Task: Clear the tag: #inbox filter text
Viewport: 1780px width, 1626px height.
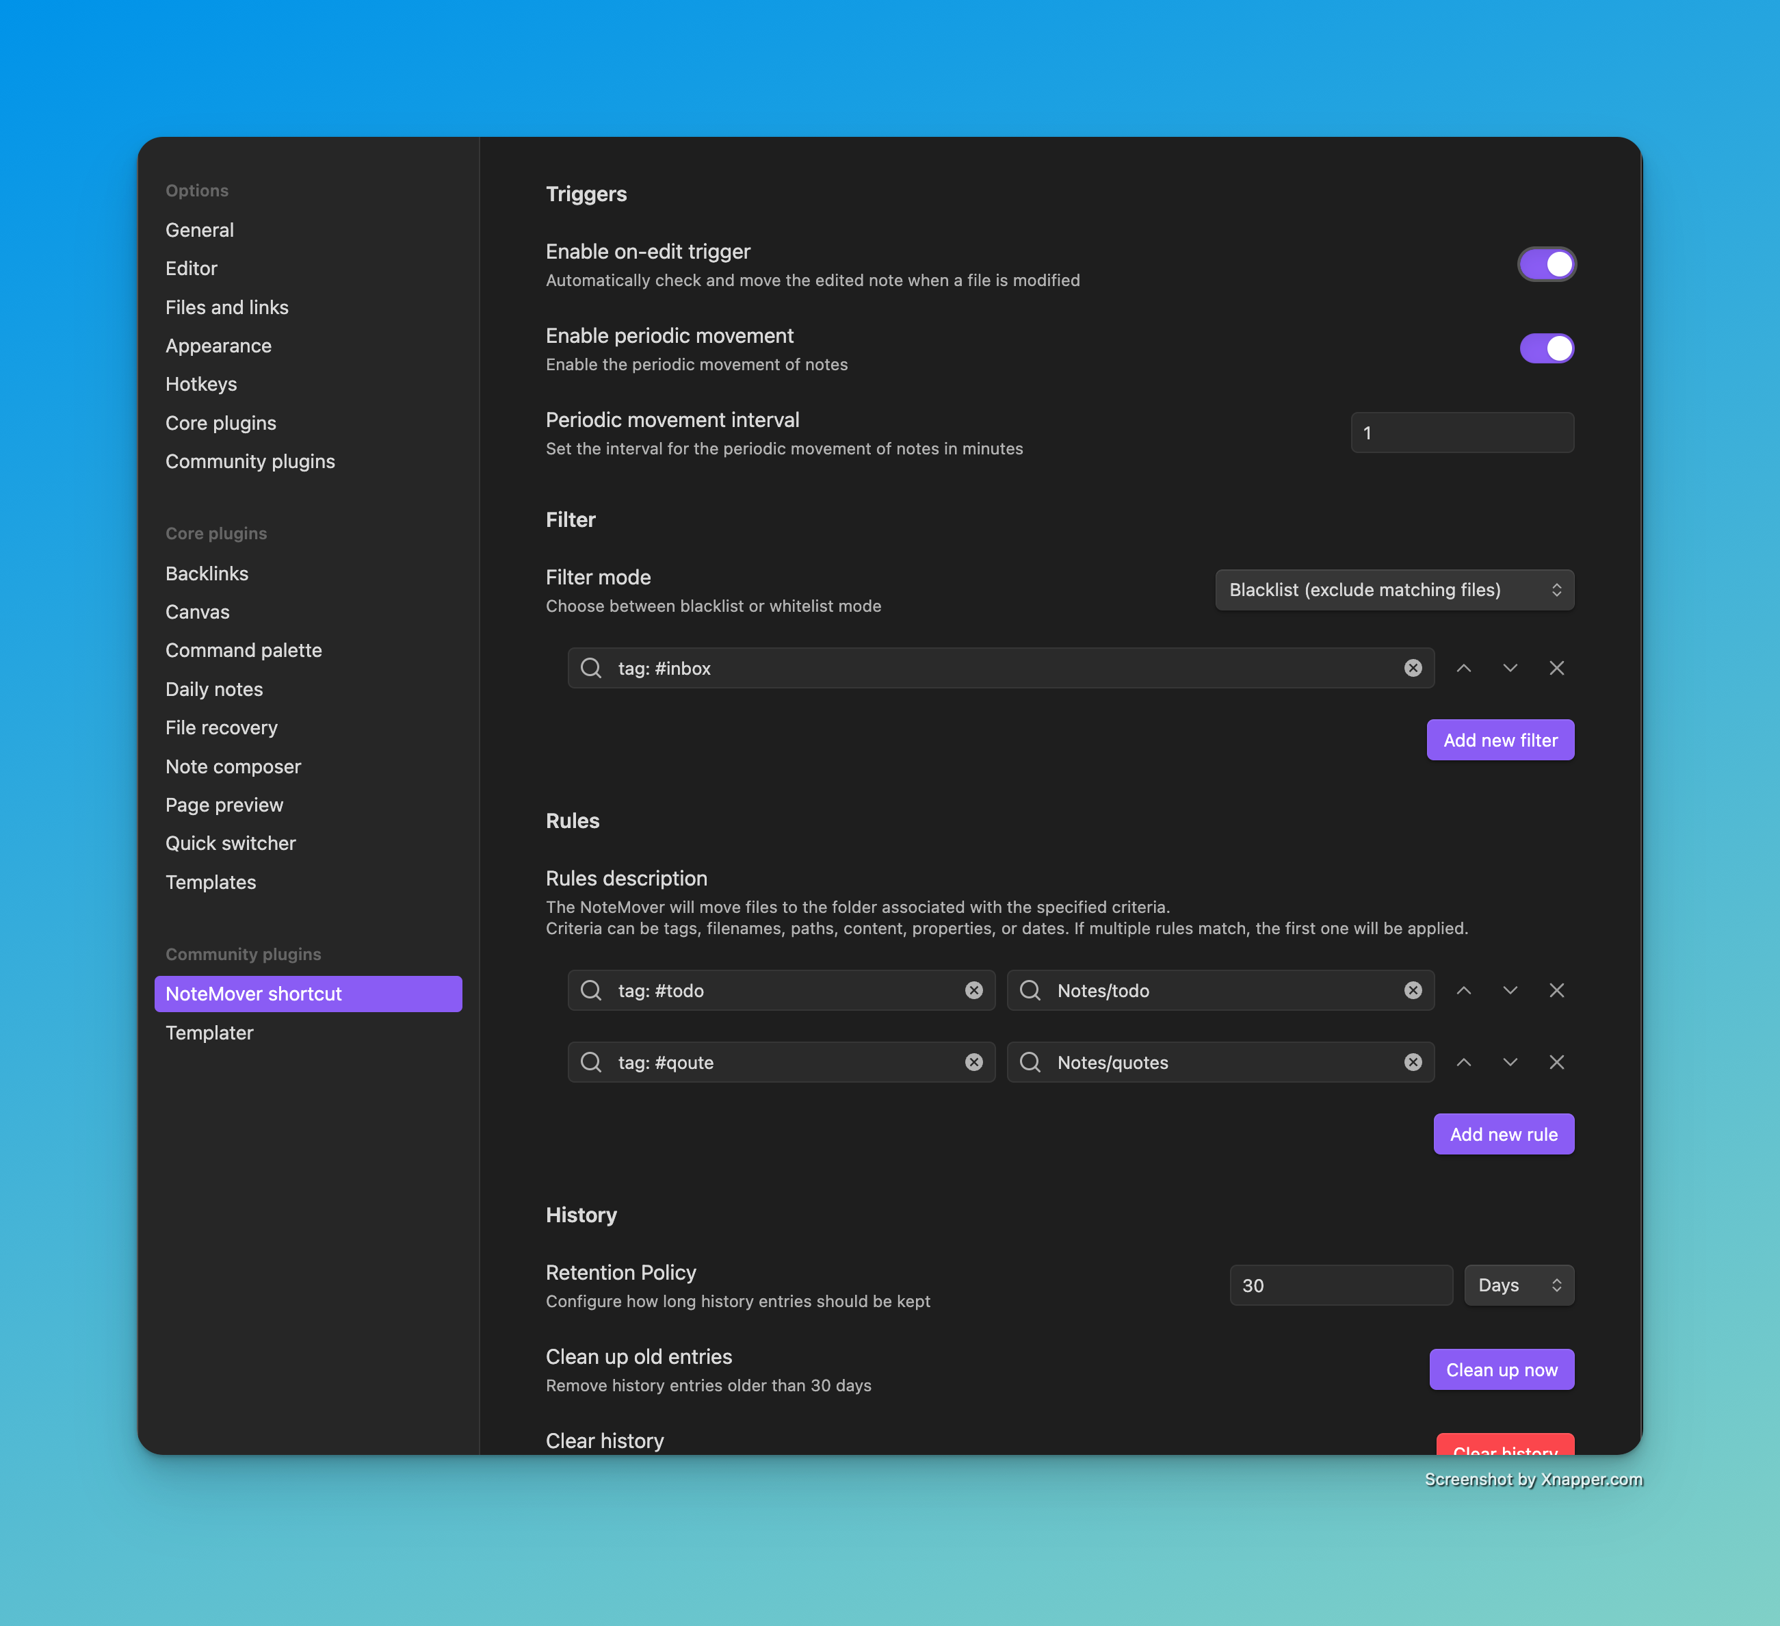Action: 1413,669
